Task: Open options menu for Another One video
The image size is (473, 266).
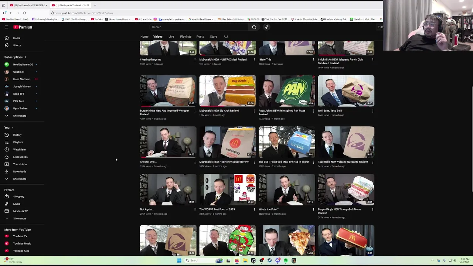Action: tap(195, 162)
